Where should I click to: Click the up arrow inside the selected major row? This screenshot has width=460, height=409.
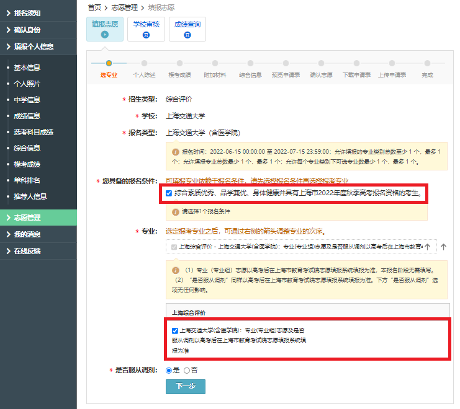point(428,247)
